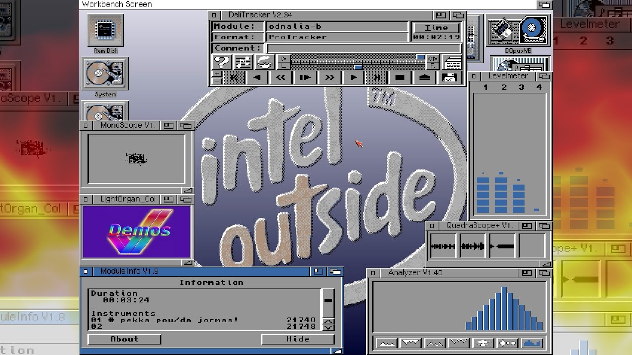This screenshot has width=632, height=355.
Task: Select the third Analyzer mode with an outlined upward line
Action: tap(434, 343)
